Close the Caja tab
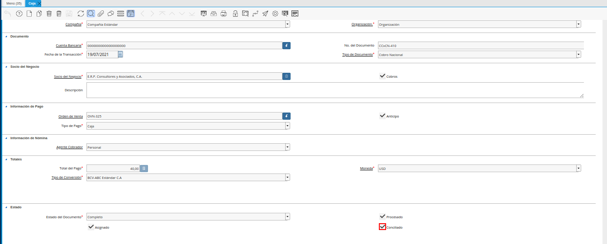The height and width of the screenshot is (244, 607). click(39, 4)
